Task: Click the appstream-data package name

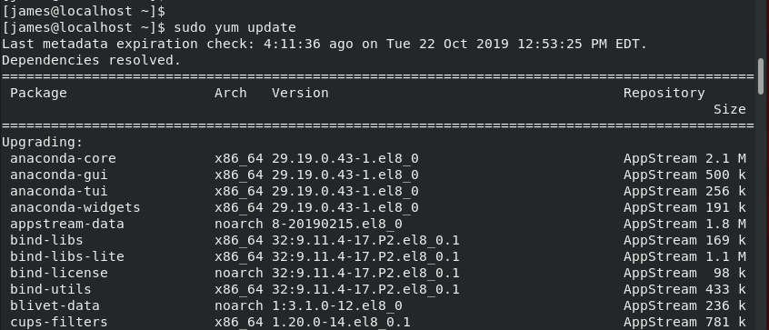Action: pyautogui.click(x=67, y=224)
